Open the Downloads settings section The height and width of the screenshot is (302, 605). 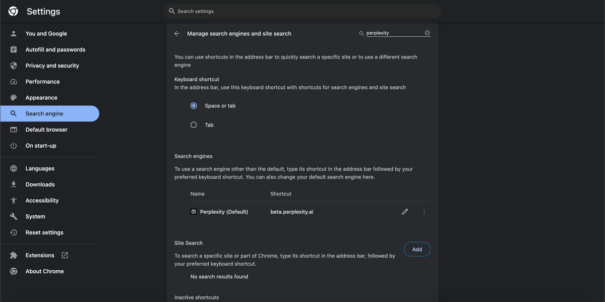[40, 185]
